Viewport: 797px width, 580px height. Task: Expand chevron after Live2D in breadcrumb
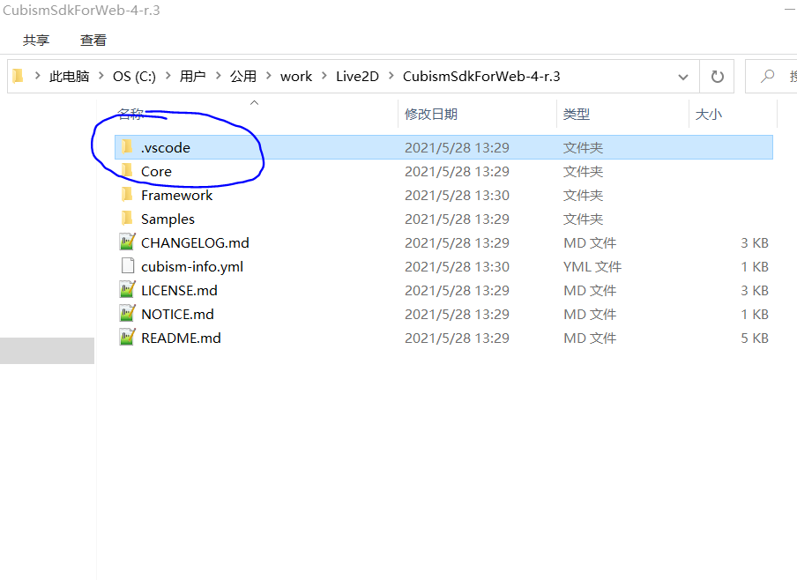tap(391, 76)
